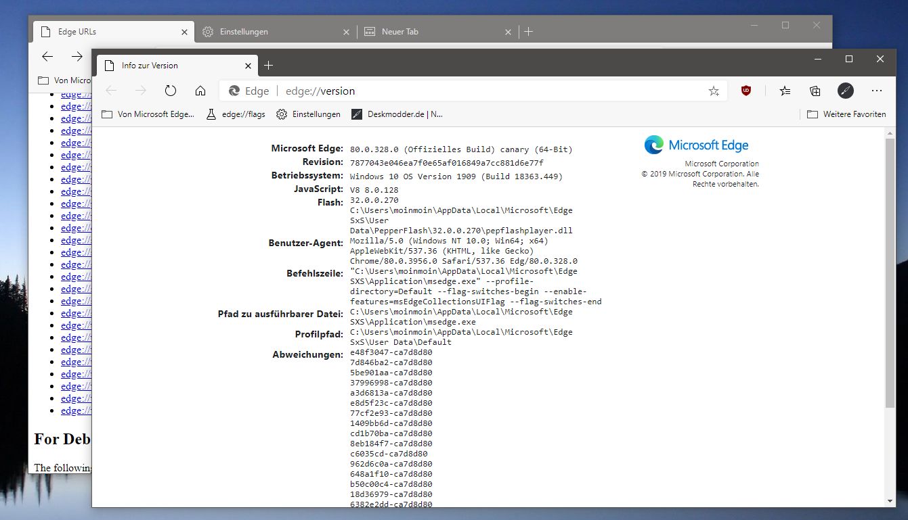The width and height of the screenshot is (908, 520).
Task: Switch to Edge URLs tab in back window
Action: [x=114, y=31]
